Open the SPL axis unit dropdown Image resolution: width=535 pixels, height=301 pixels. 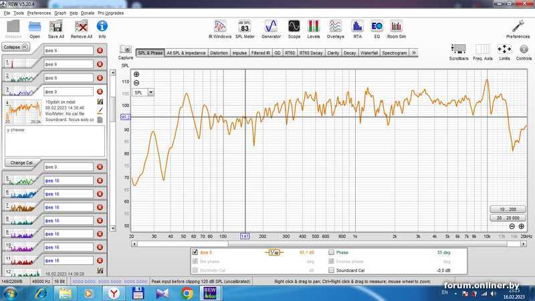[150, 92]
